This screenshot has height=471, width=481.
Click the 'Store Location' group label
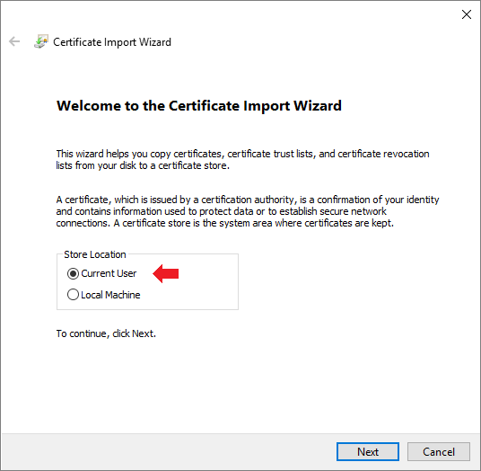95,254
